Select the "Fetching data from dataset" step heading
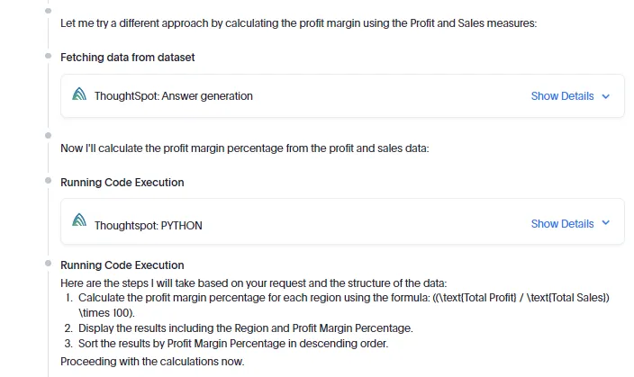This screenshot has height=377, width=634. (x=127, y=58)
